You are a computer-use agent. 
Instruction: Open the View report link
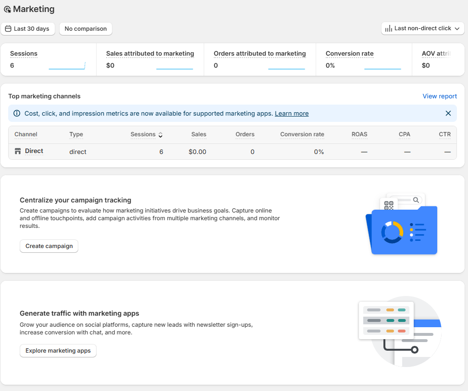(x=439, y=96)
